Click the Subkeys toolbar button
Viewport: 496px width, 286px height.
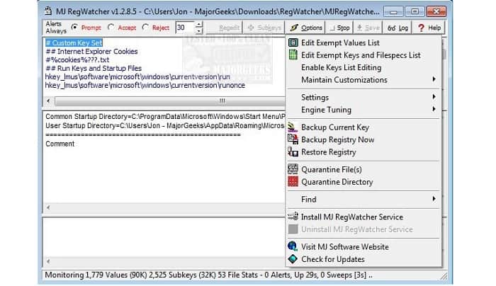264,28
